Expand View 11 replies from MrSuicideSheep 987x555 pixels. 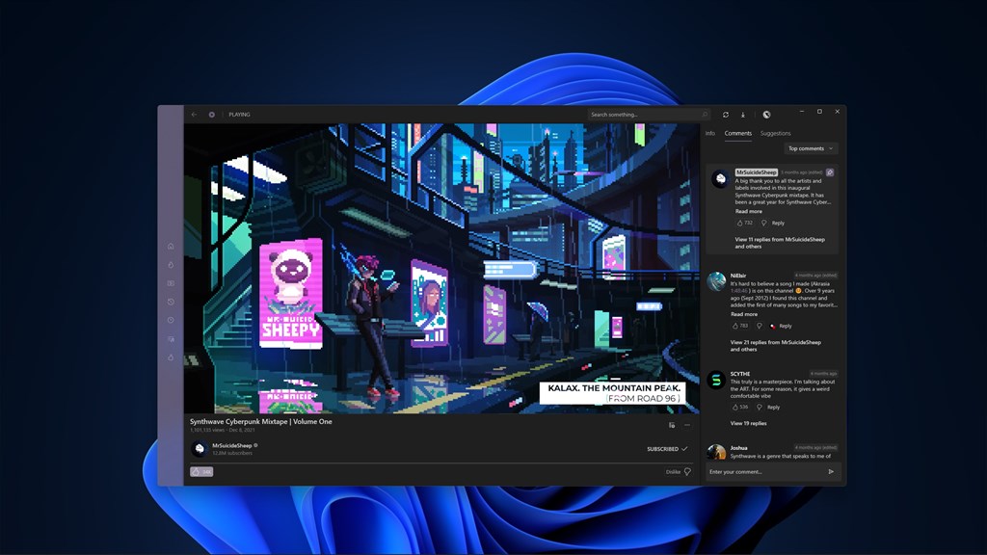point(779,243)
